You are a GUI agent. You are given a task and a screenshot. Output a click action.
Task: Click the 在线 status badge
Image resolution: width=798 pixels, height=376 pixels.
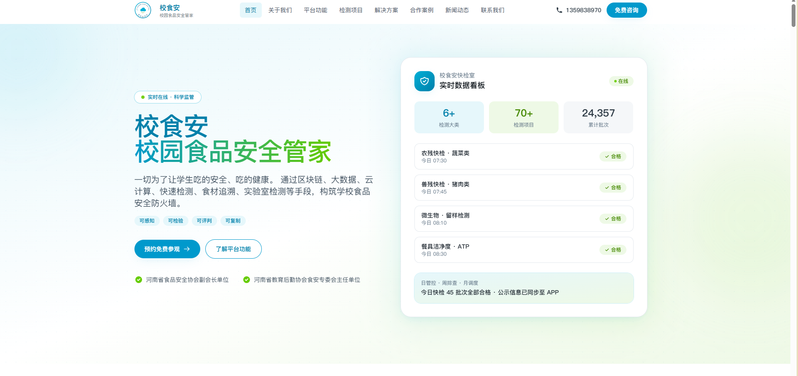621,81
